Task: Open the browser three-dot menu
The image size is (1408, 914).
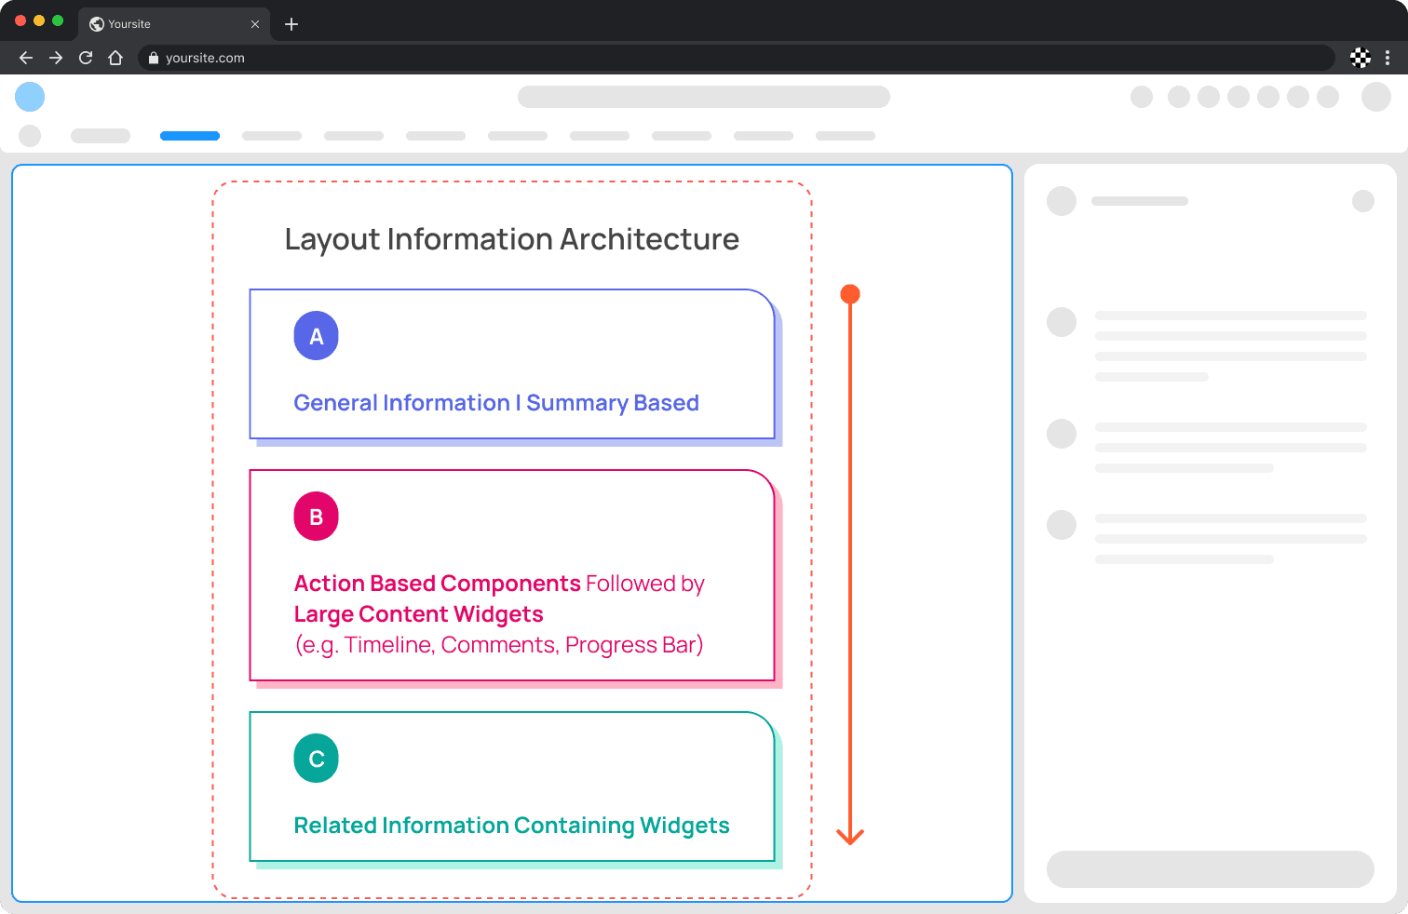Action: 1388,58
